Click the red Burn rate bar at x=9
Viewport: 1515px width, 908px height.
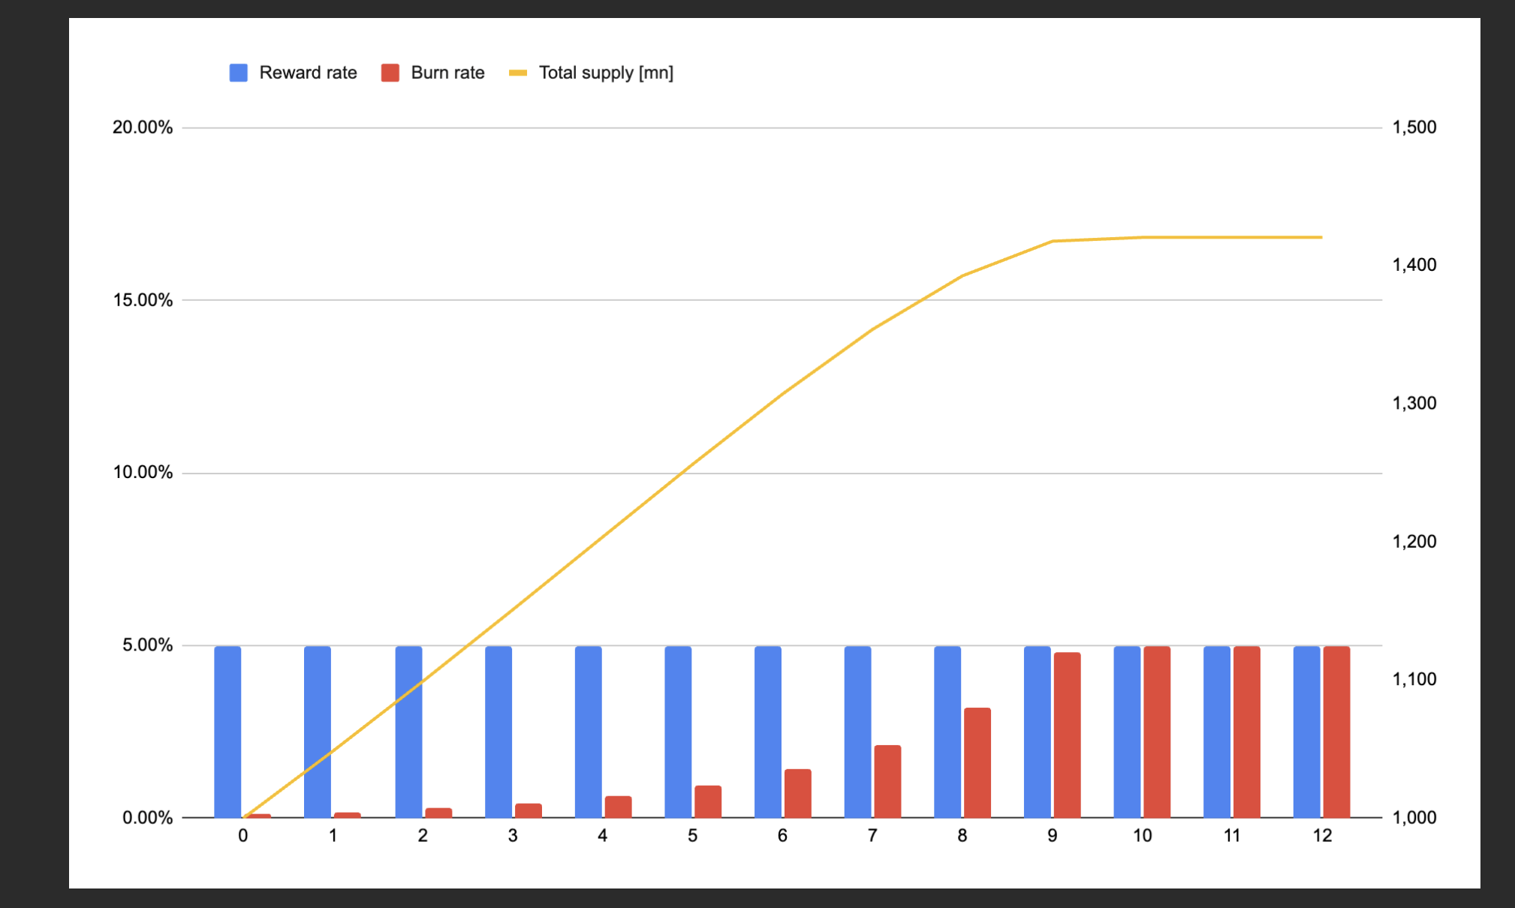(1068, 735)
